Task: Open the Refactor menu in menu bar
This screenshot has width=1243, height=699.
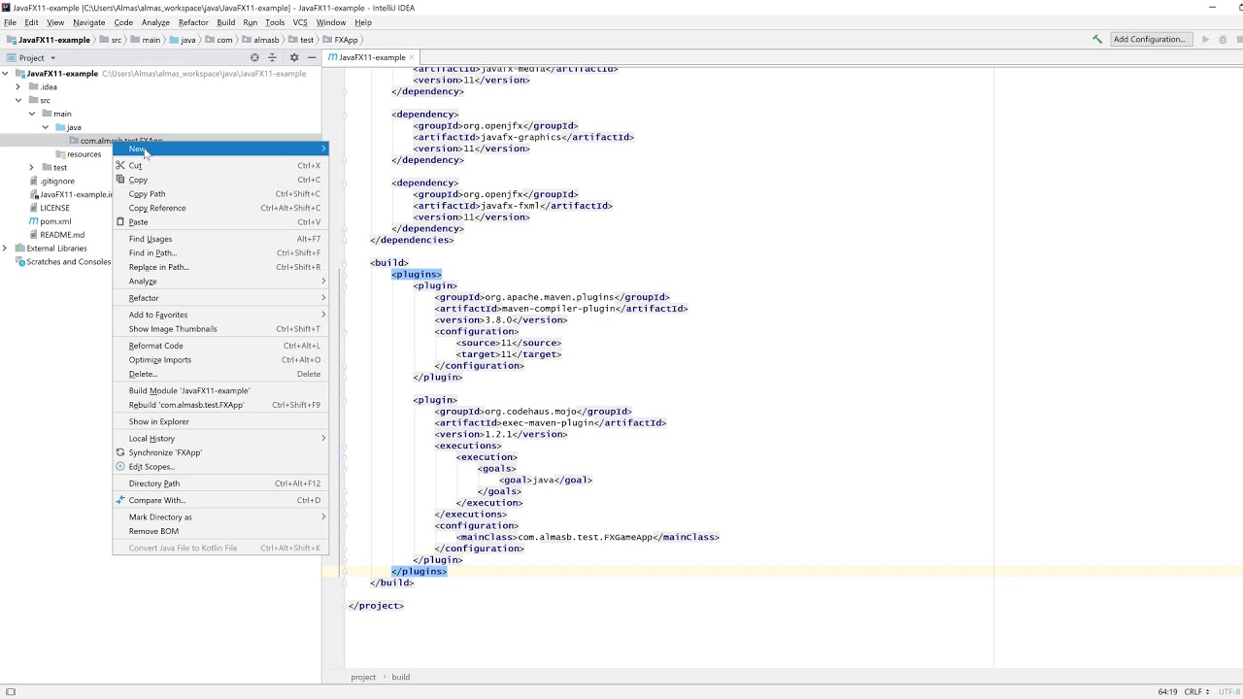Action: [193, 22]
